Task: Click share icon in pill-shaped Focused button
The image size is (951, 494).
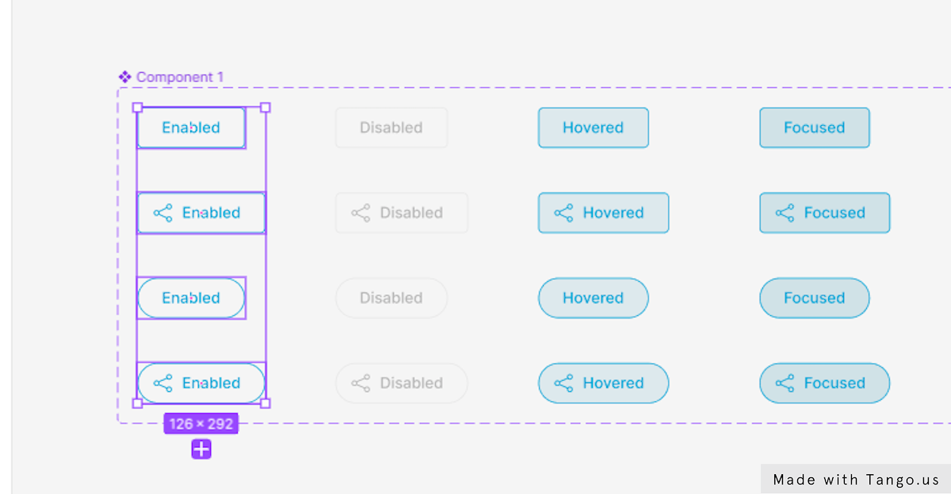Action: pyautogui.click(x=785, y=383)
